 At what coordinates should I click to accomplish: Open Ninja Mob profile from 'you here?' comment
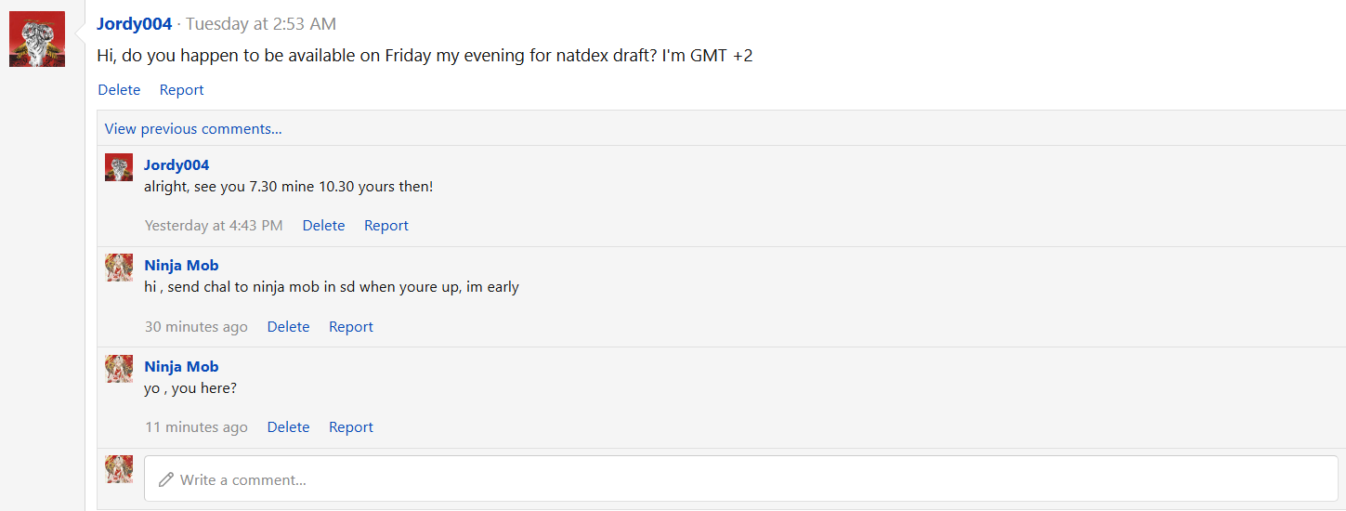point(181,367)
